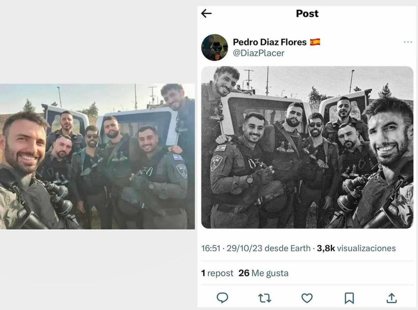
Task: Click the reply speech bubble icon
Action: point(222,298)
